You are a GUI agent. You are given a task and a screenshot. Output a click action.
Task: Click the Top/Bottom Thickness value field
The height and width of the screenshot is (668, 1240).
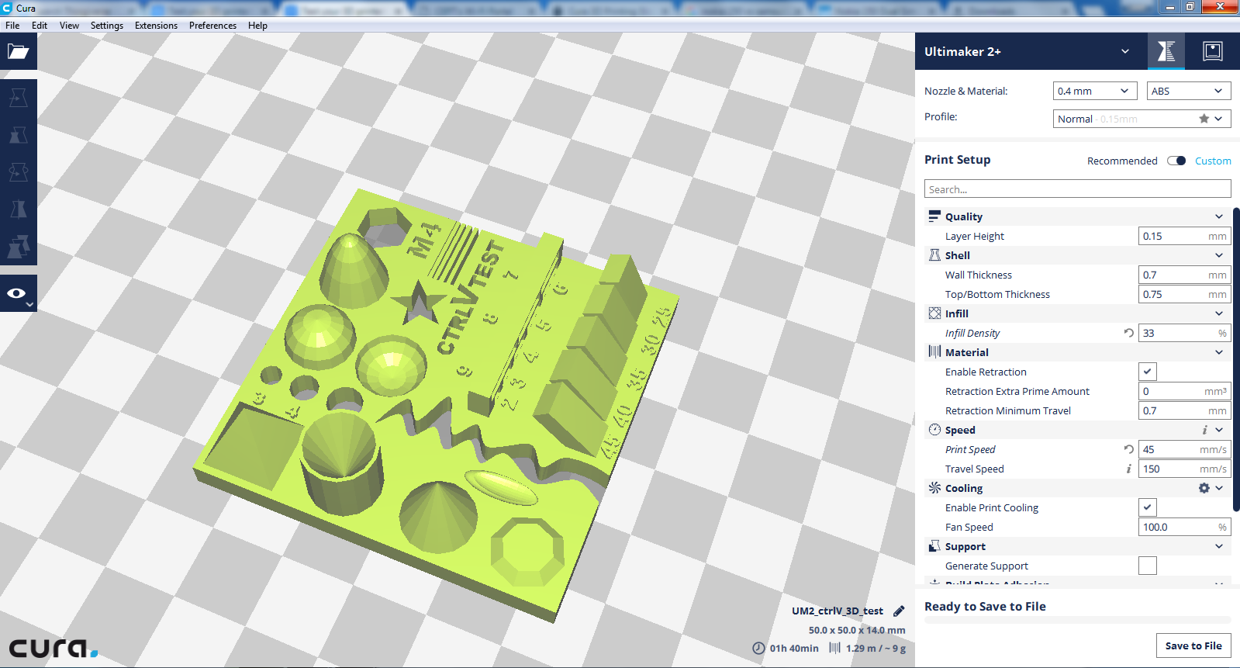click(1184, 294)
